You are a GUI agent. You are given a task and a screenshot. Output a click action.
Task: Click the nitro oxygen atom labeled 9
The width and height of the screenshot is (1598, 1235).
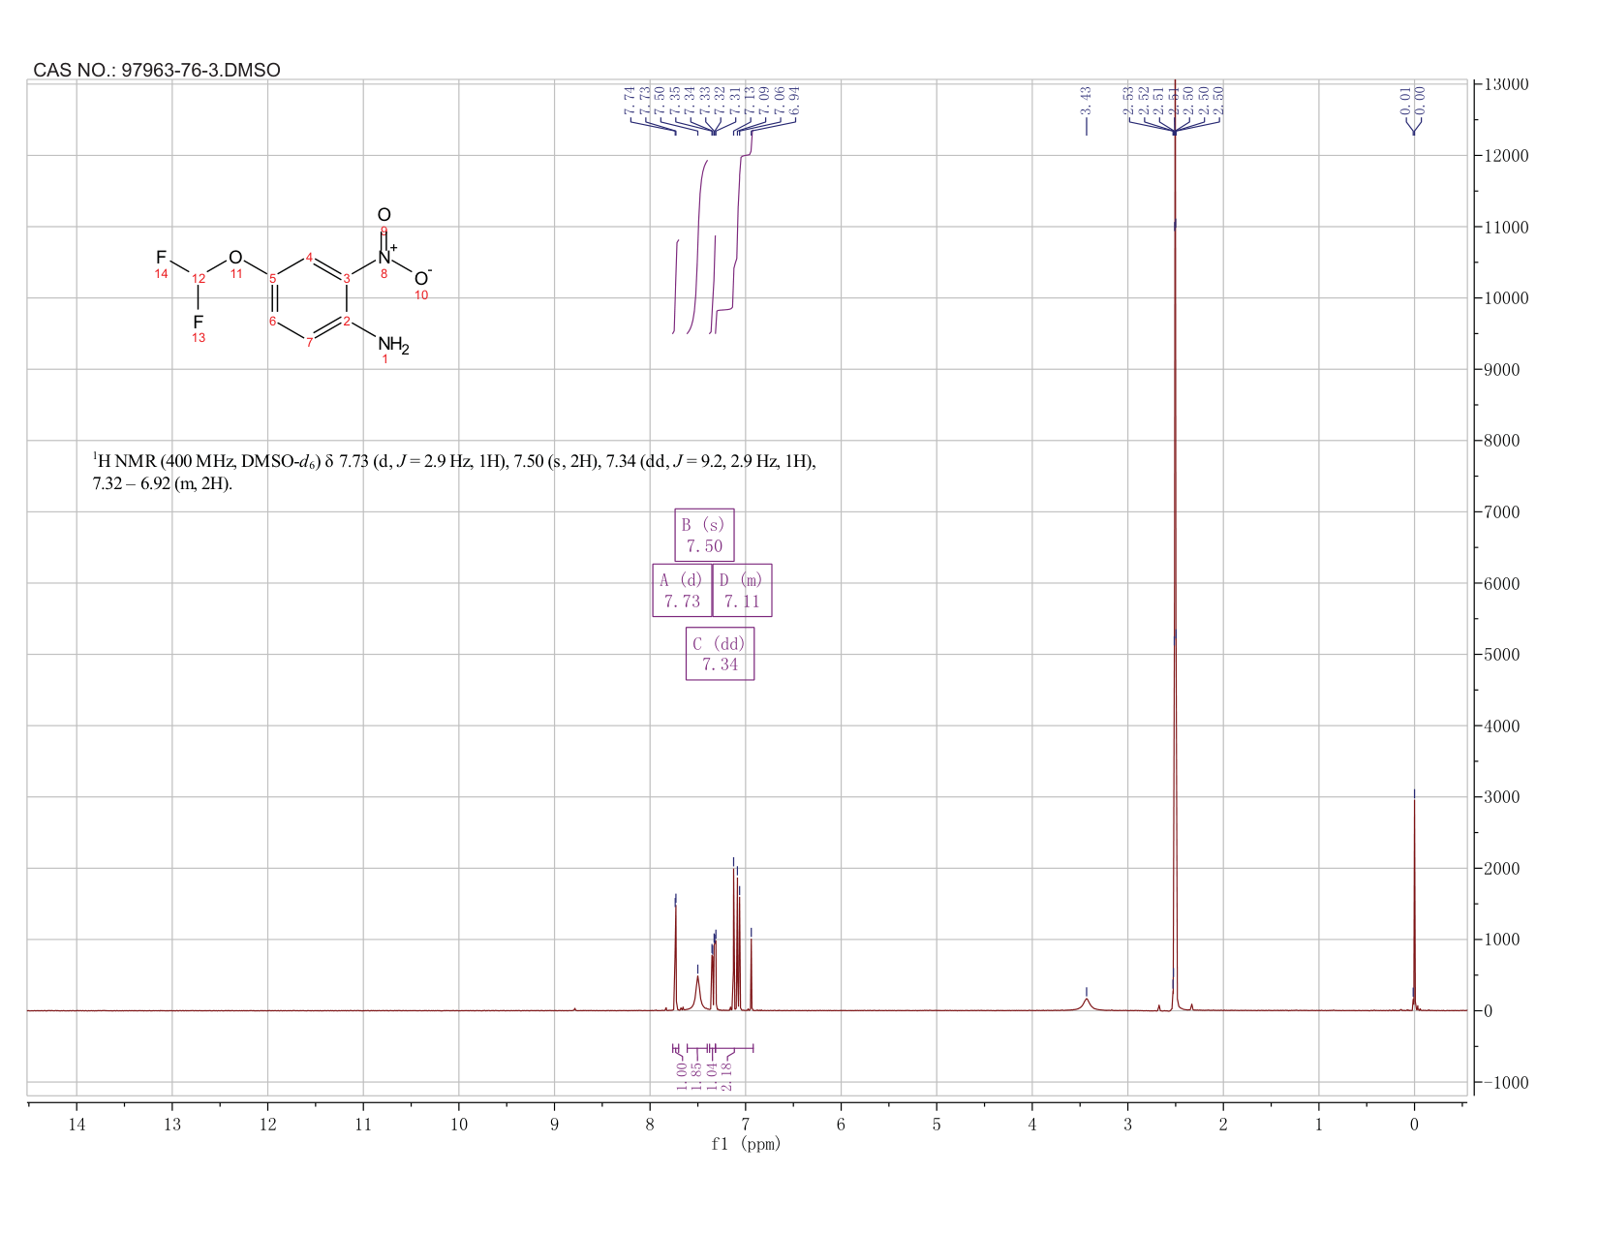click(x=384, y=215)
